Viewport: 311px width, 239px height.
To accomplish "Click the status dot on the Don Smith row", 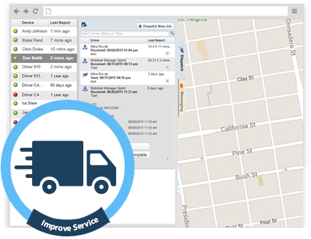I will point(16,58).
